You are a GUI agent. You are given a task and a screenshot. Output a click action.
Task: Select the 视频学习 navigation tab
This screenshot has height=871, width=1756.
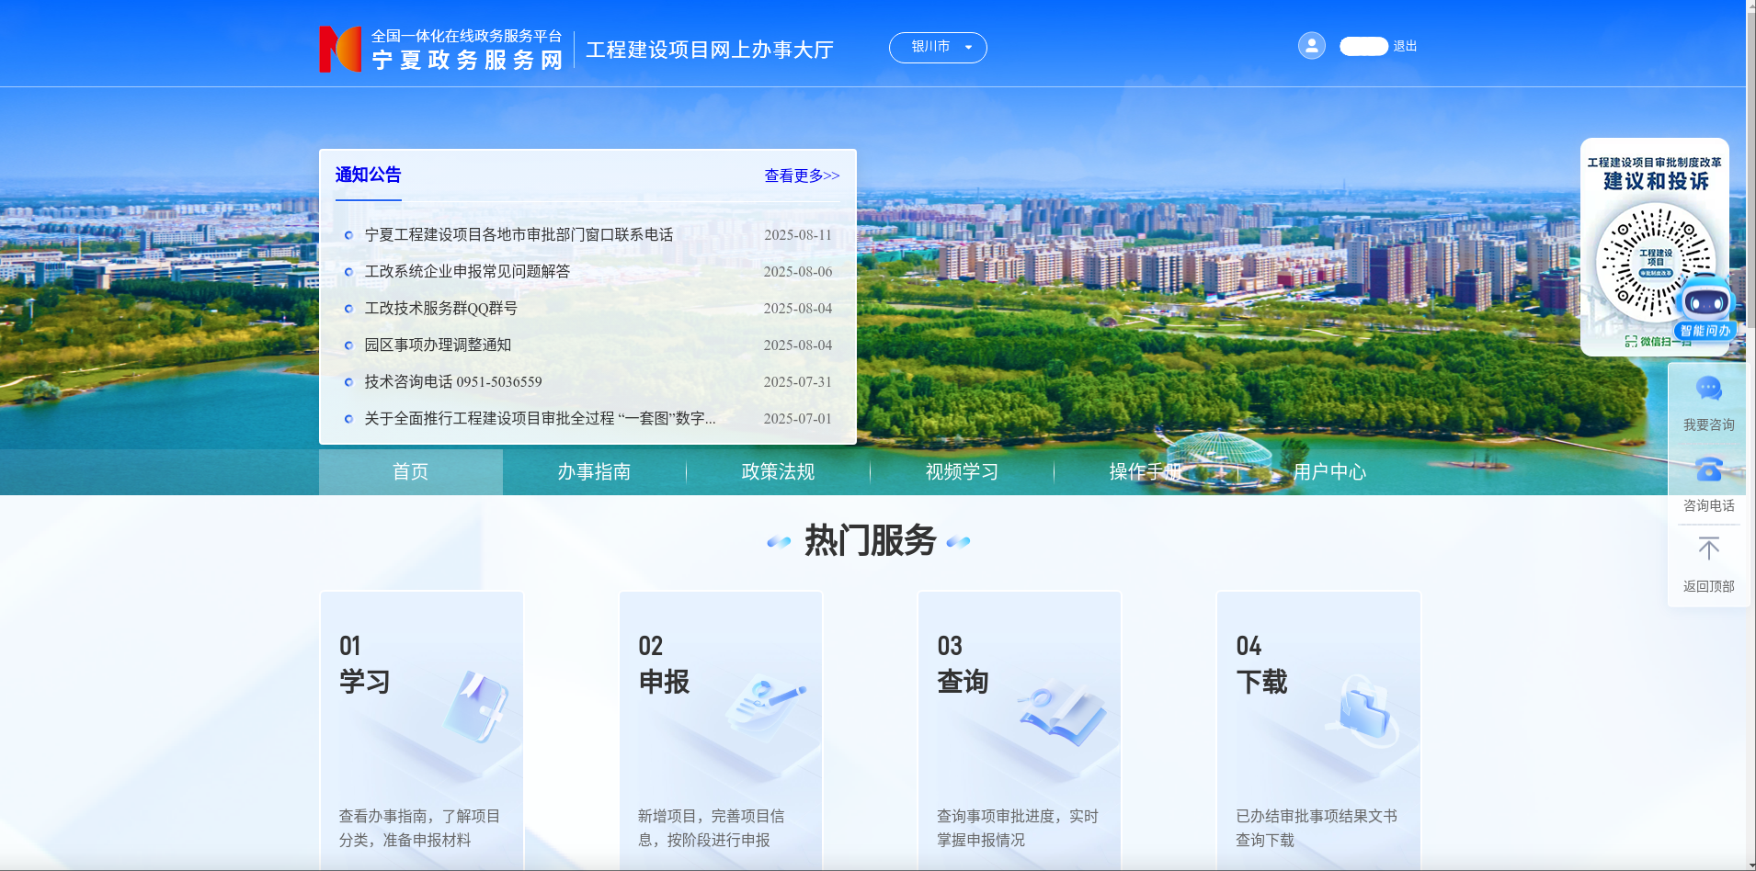point(962,471)
